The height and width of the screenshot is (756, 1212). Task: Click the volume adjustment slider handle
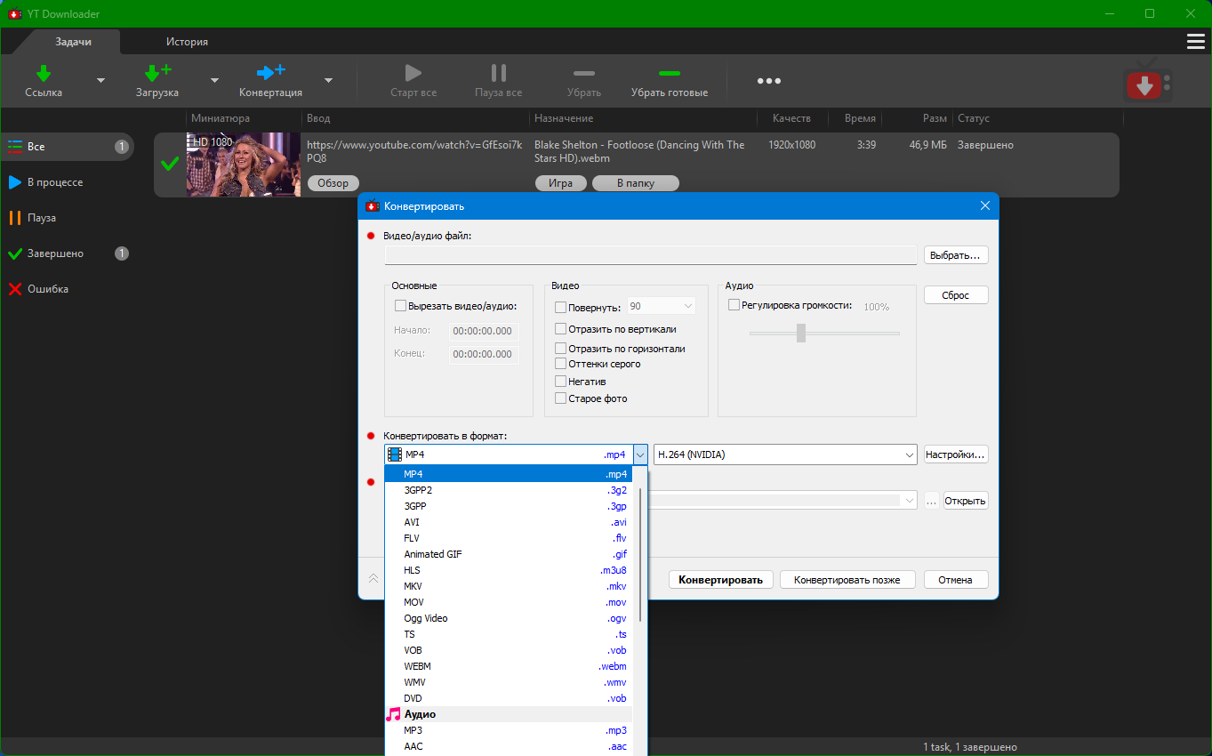click(801, 334)
